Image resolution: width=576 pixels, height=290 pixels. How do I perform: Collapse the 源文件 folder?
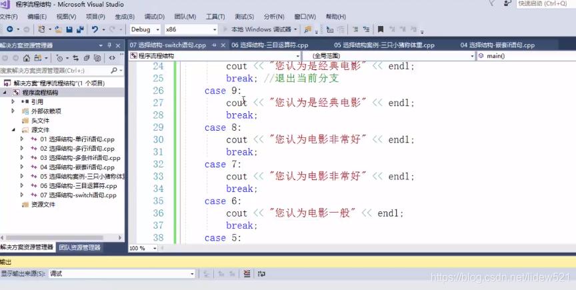coord(13,129)
